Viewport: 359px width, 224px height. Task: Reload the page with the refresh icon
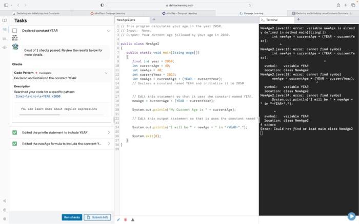250,5
